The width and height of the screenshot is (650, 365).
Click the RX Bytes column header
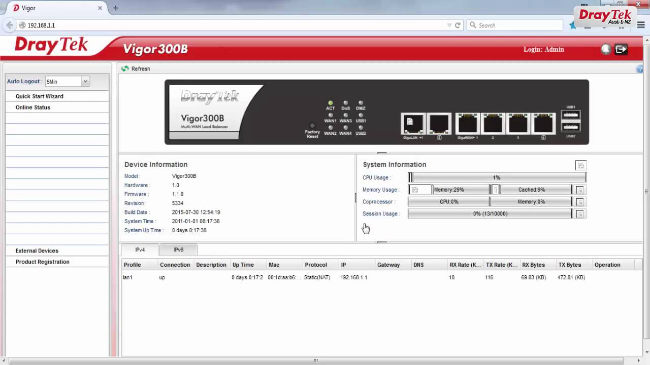(x=538, y=265)
